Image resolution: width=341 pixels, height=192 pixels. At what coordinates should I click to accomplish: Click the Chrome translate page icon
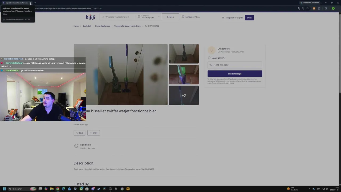[299, 9]
